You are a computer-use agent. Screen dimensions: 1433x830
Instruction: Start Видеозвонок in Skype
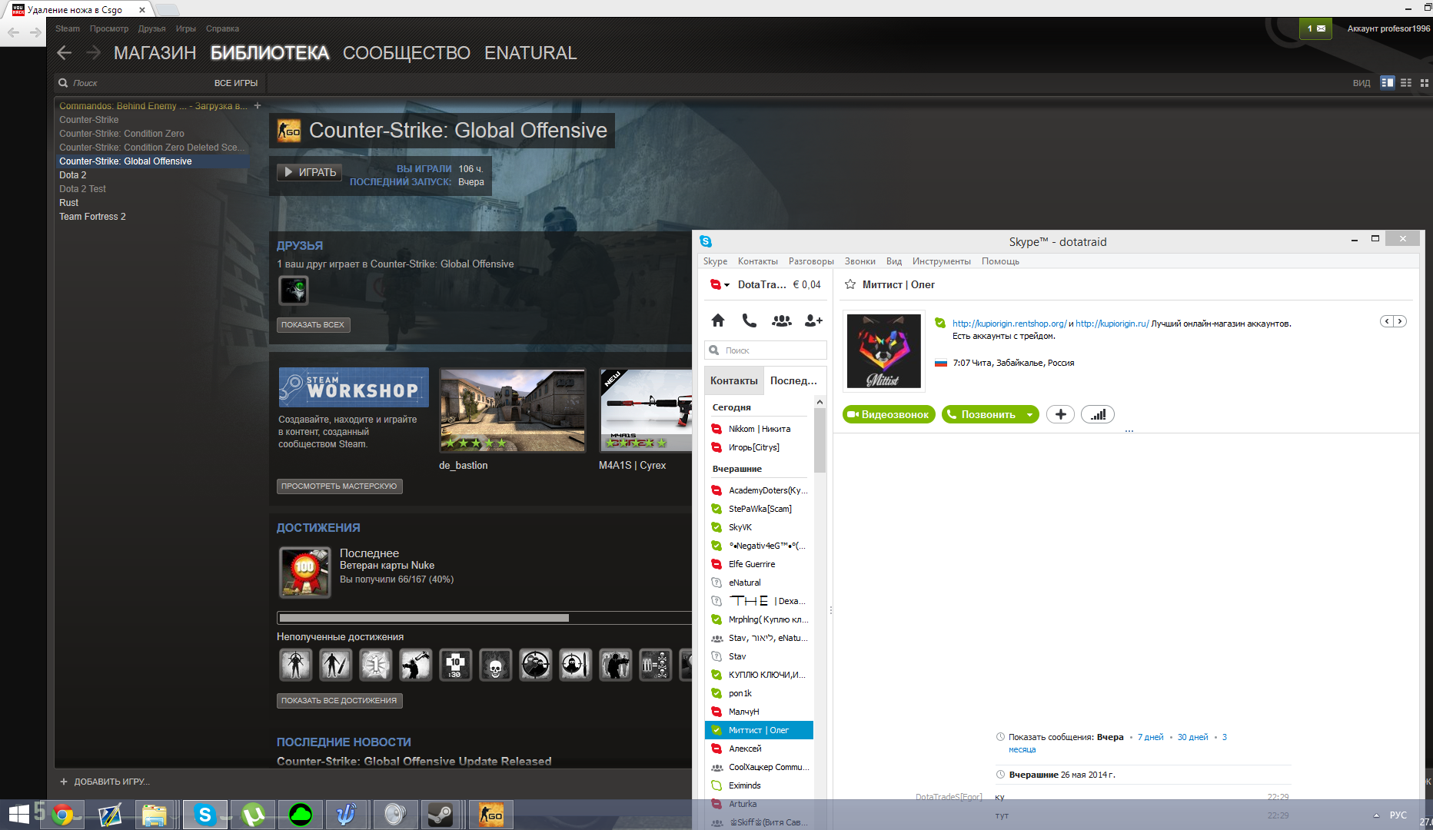(889, 414)
